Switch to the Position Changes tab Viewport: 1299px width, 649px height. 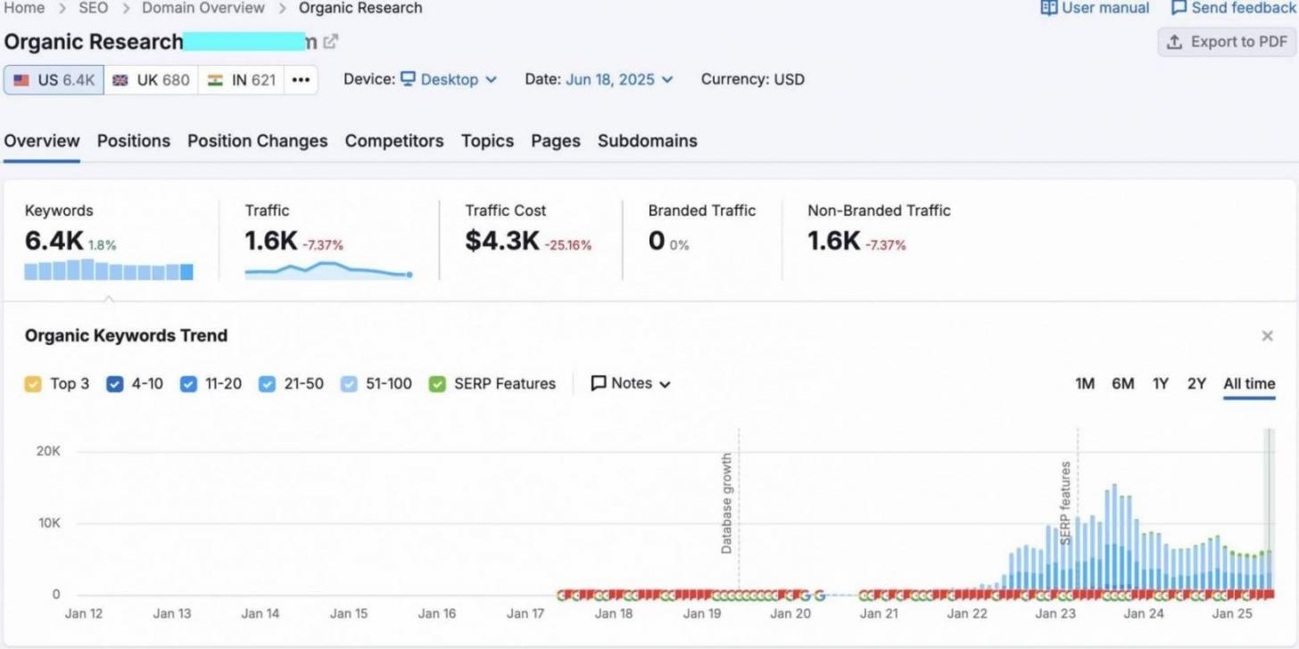[x=257, y=141]
